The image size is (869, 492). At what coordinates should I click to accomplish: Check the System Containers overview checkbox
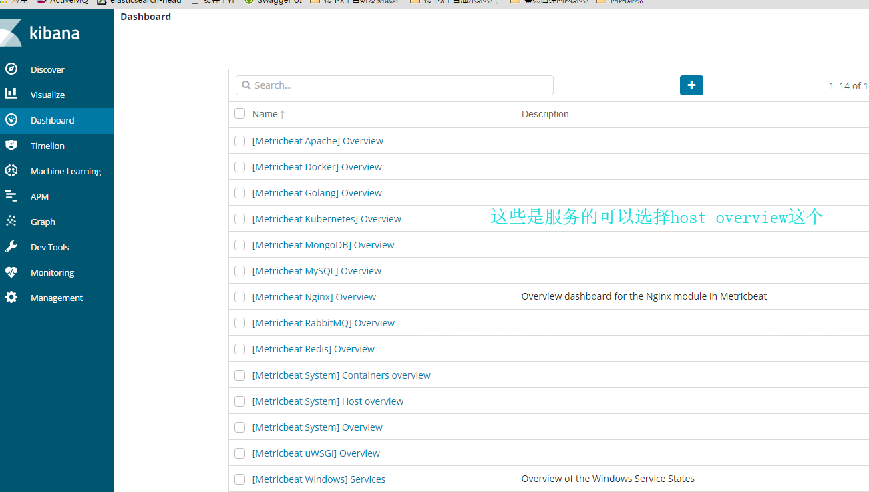[x=240, y=375]
